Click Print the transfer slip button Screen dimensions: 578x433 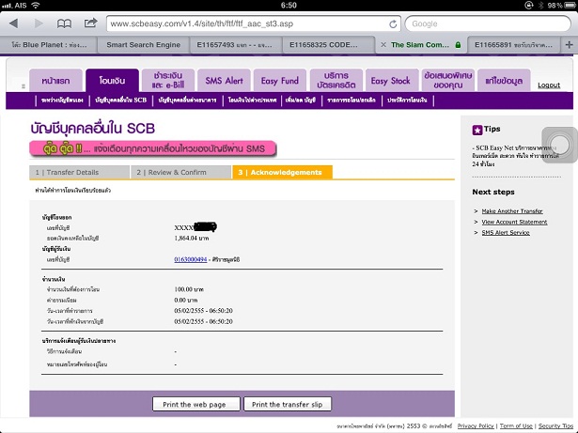tap(288, 404)
